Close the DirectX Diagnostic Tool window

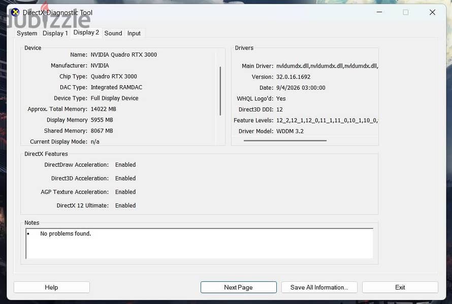click(432, 12)
